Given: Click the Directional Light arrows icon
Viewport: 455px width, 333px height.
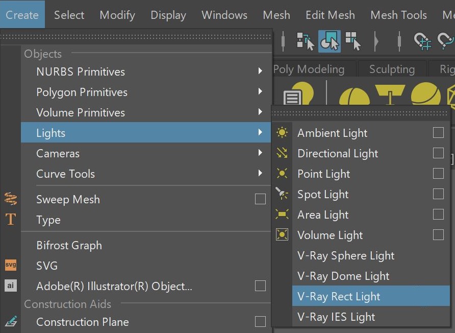Looking at the screenshot, I should coord(282,153).
